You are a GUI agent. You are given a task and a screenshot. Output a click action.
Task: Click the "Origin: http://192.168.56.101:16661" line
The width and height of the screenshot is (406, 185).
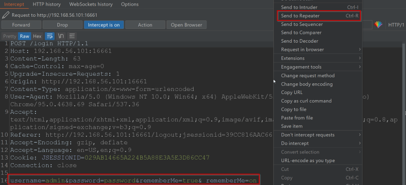pos(78,82)
